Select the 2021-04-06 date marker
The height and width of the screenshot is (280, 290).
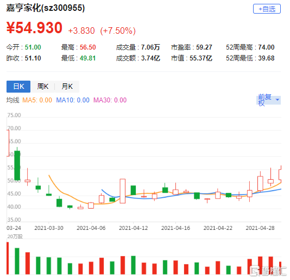[x=91, y=228]
